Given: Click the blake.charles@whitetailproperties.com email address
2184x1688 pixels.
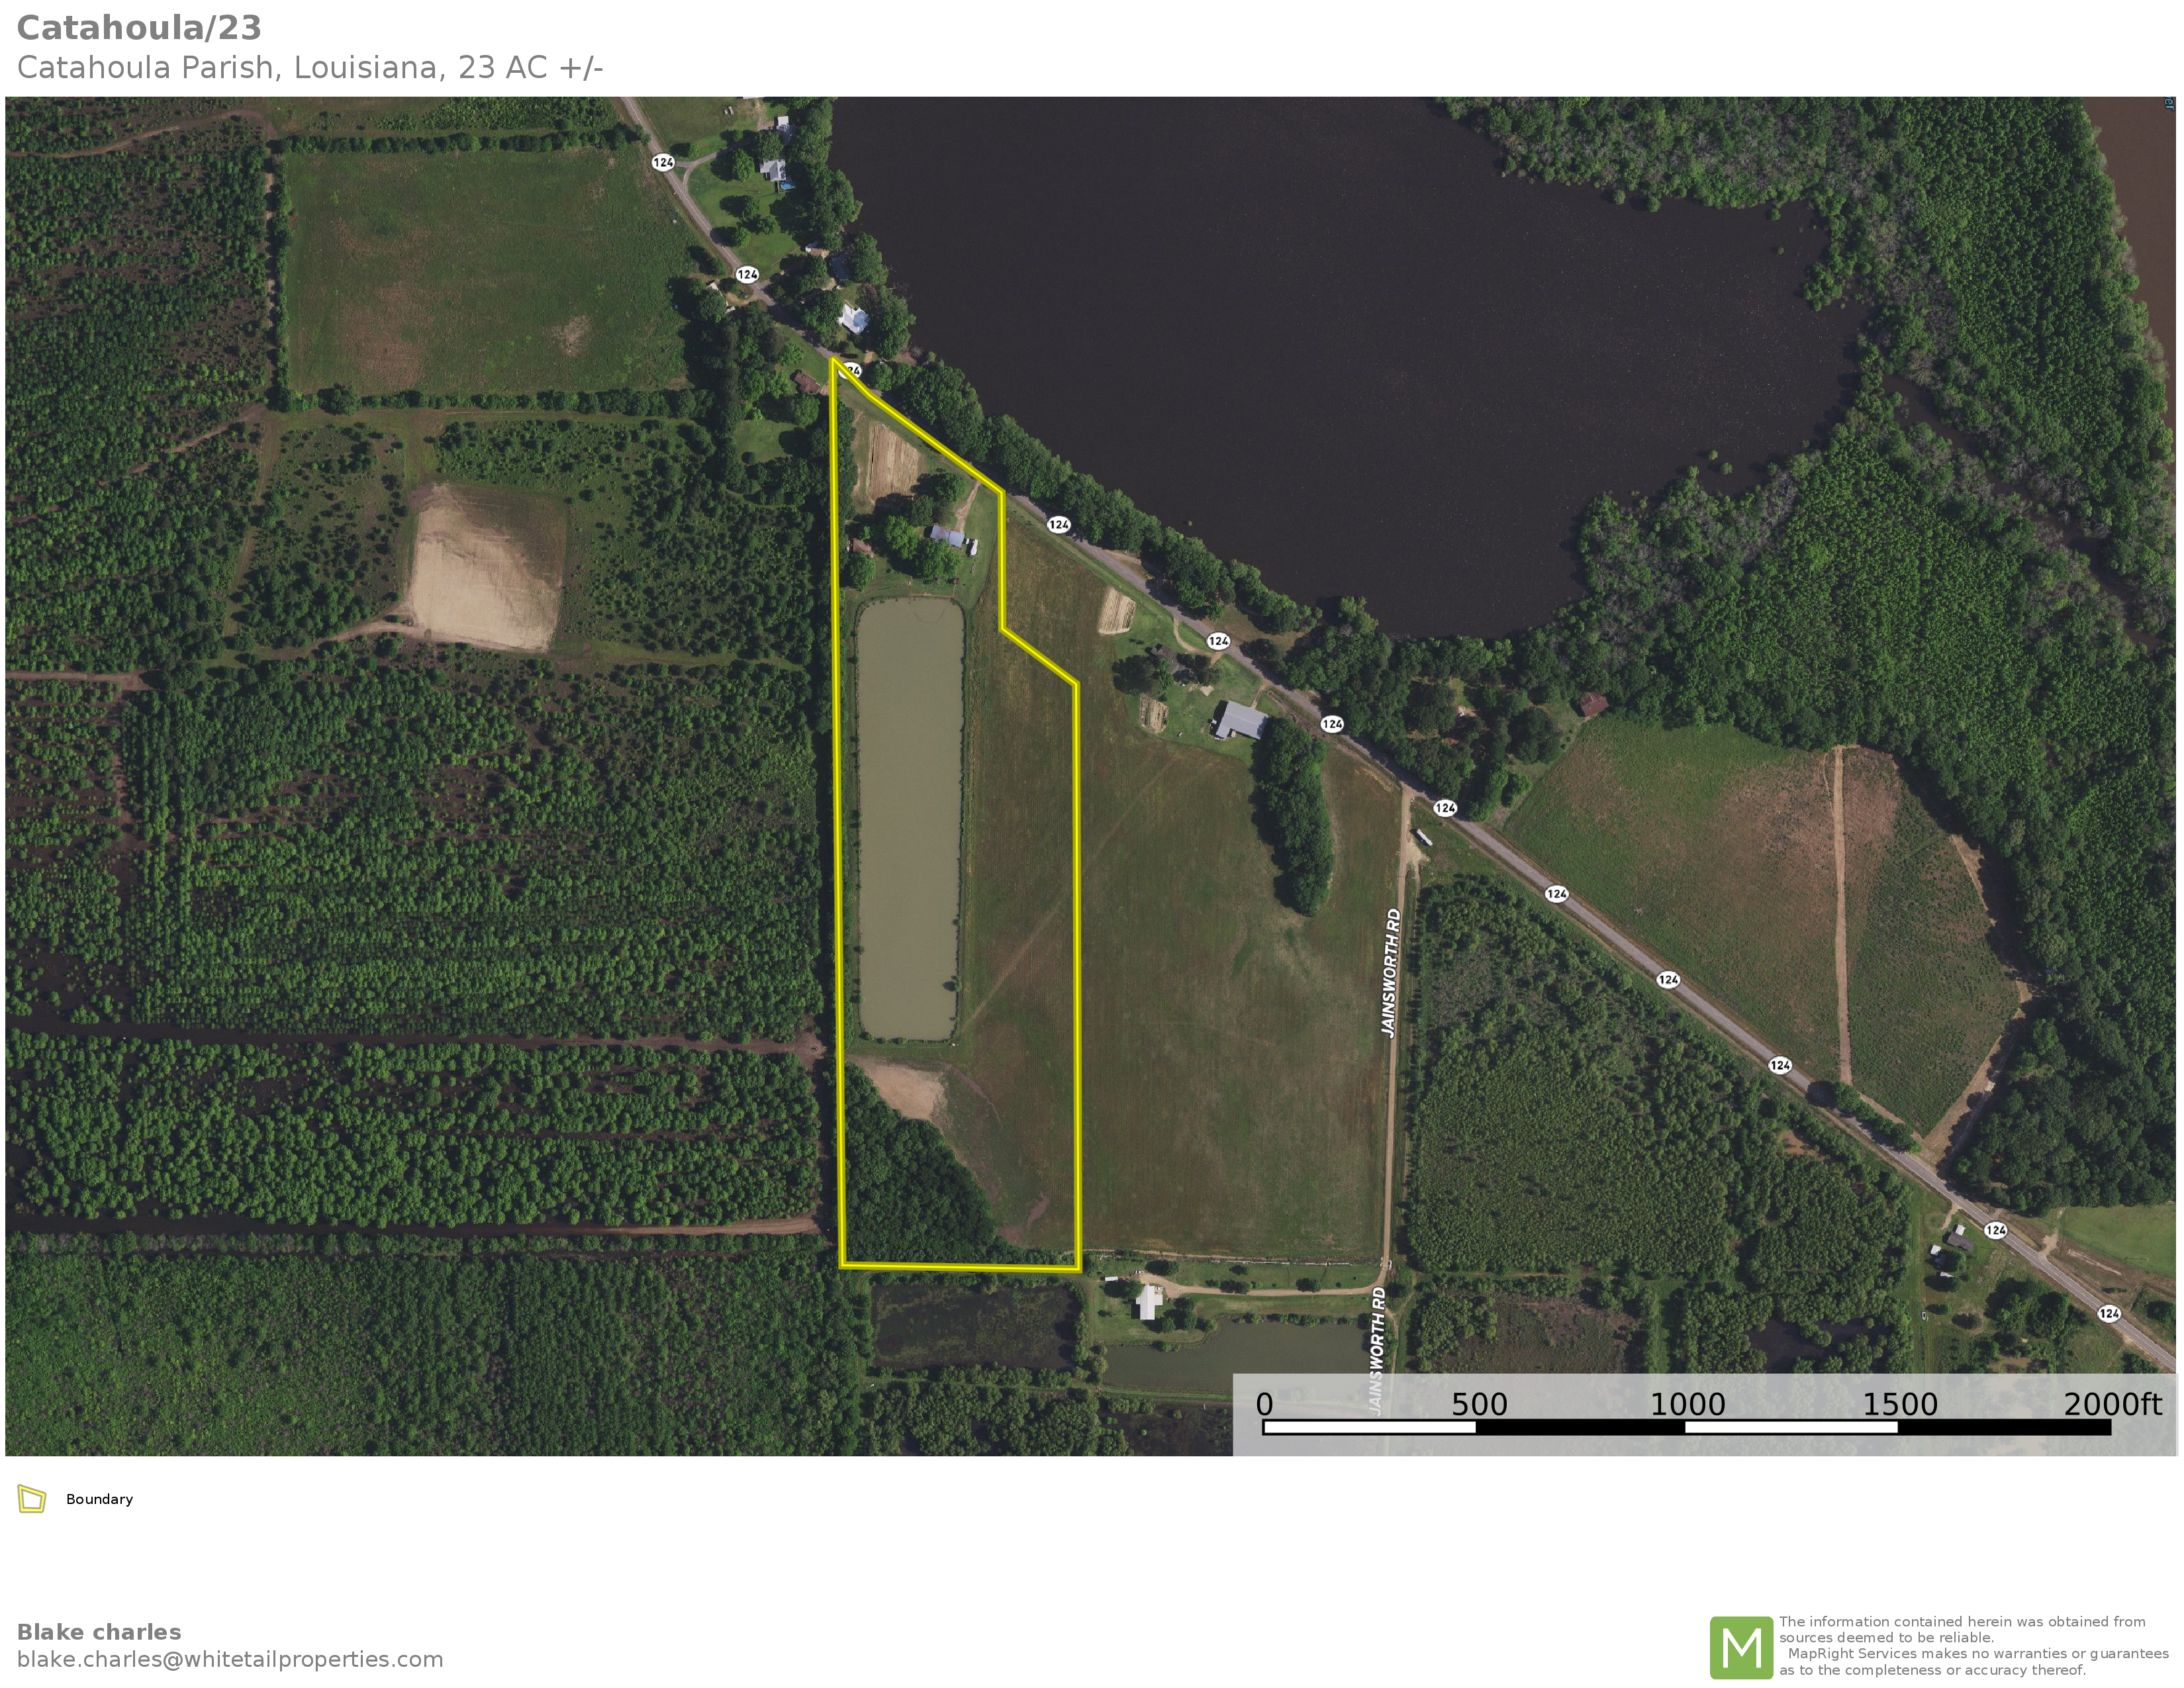Looking at the screenshot, I should [230, 1659].
